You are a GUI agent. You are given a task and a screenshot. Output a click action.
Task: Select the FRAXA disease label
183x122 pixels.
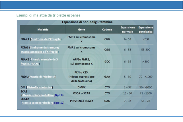(x=25, y=39)
